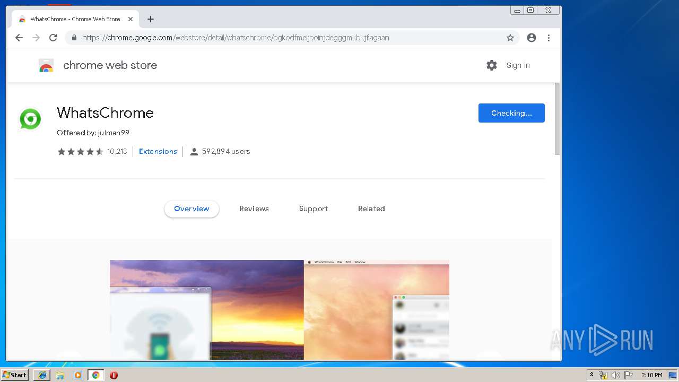Close the WhatsChrome tab
679x382 pixels.
pyautogui.click(x=130, y=19)
